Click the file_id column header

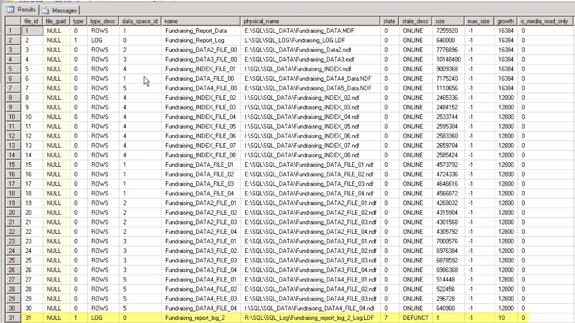[x=31, y=21]
